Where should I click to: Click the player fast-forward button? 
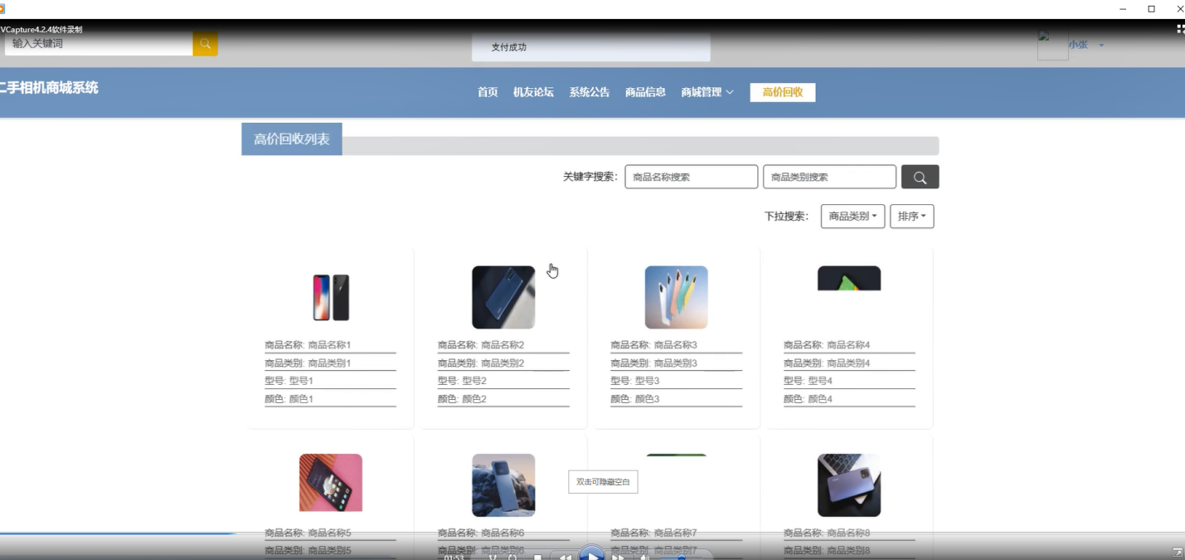click(618, 557)
